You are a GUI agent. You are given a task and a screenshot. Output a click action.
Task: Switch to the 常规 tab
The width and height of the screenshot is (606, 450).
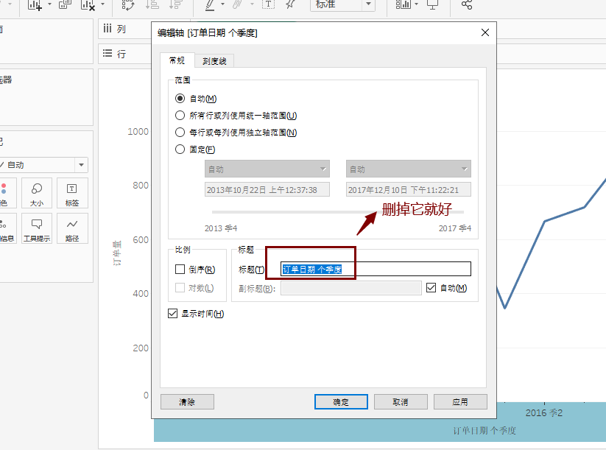(x=177, y=60)
